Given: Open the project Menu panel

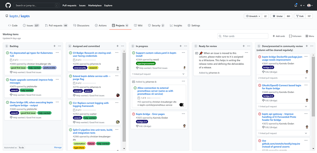Looking at the screenshot, I should coord(310,36).
